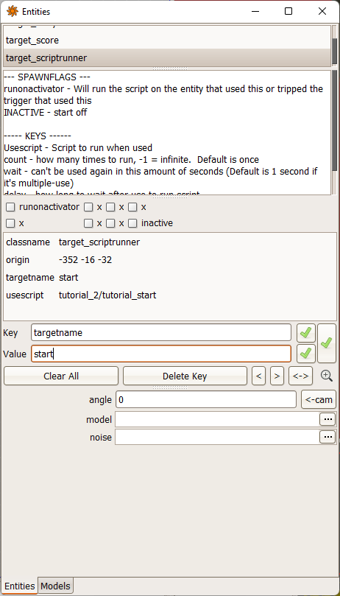Select the targetname start row
Viewport: 340px width, 596px height.
click(169, 278)
